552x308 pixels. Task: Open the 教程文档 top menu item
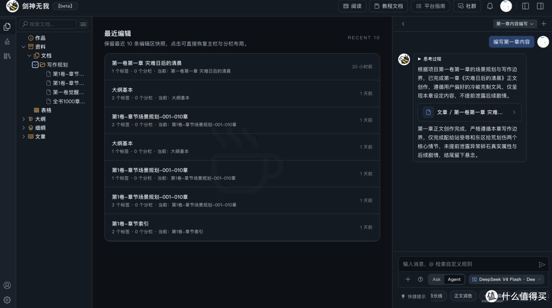388,6
